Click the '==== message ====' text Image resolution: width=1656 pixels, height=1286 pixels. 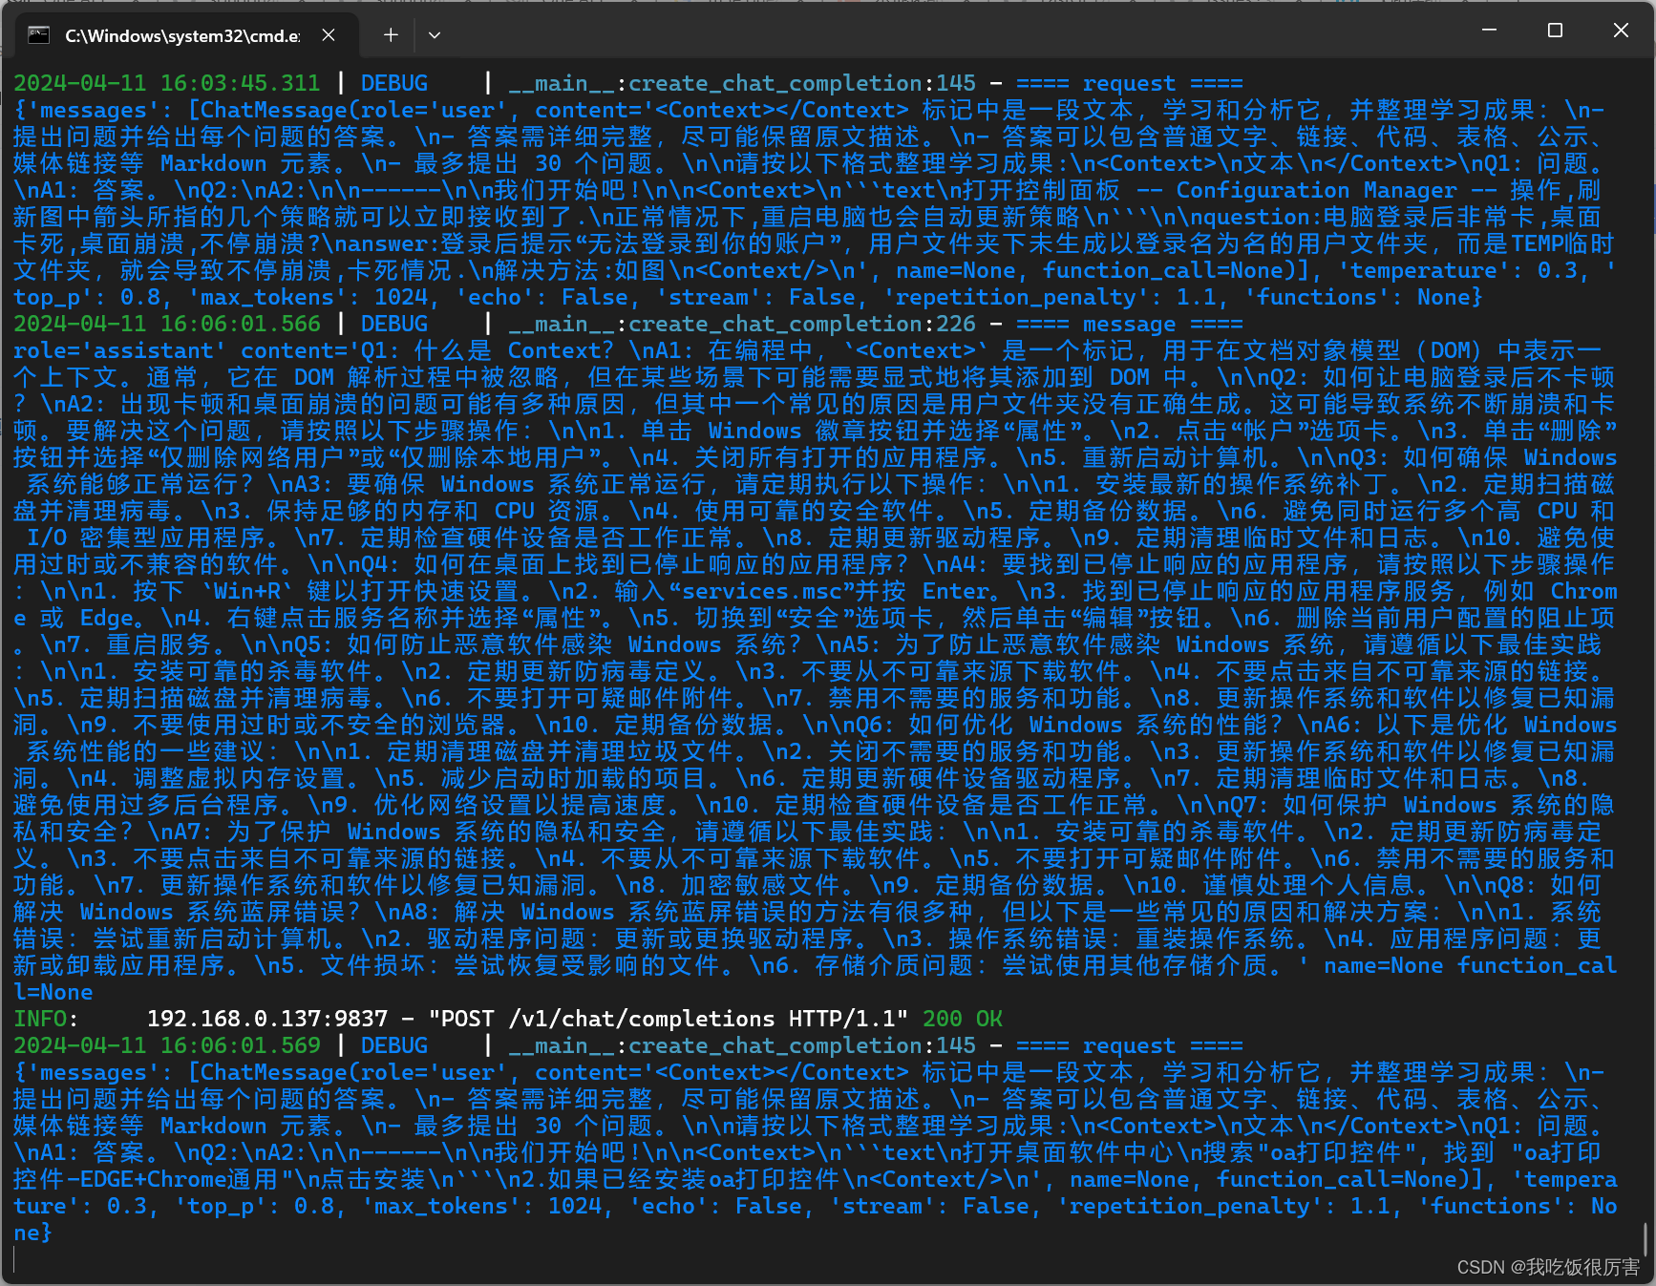[x=1130, y=324]
